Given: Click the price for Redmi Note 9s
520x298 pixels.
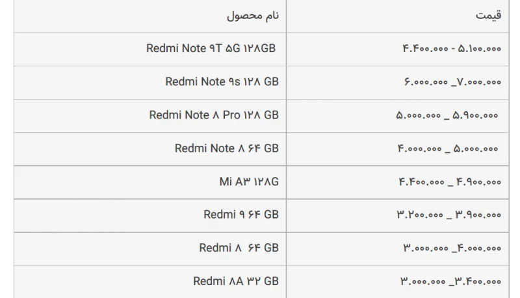Looking at the screenshot, I should click(x=452, y=82).
